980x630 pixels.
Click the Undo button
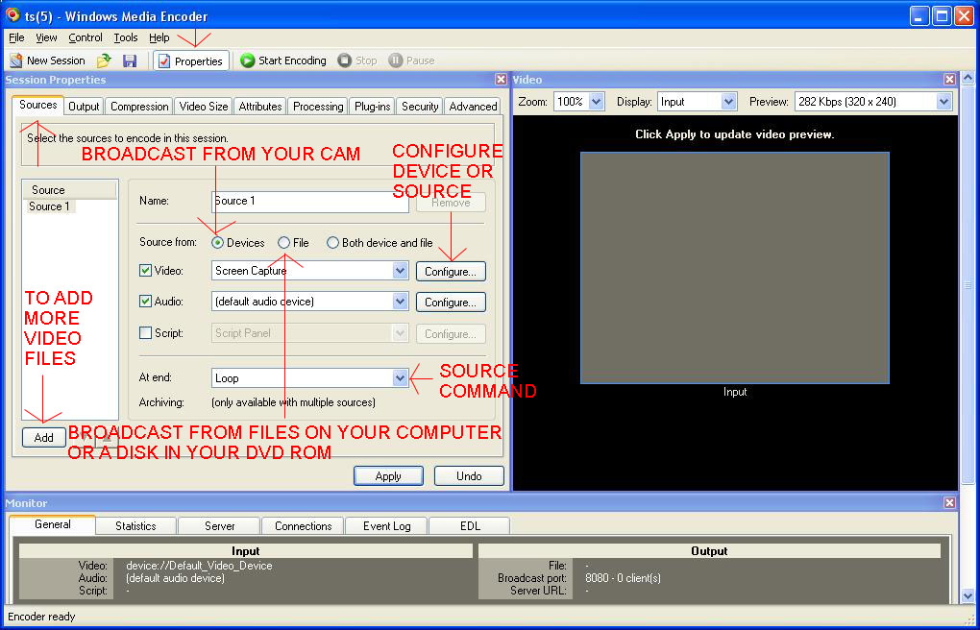pos(469,475)
